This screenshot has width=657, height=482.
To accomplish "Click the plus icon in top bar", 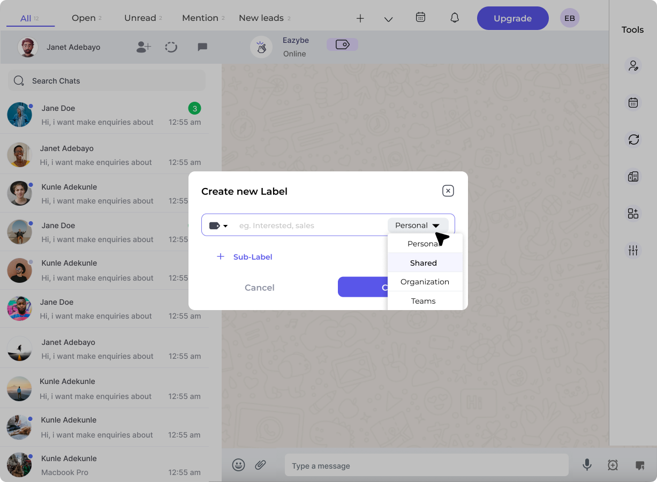I will tap(360, 19).
